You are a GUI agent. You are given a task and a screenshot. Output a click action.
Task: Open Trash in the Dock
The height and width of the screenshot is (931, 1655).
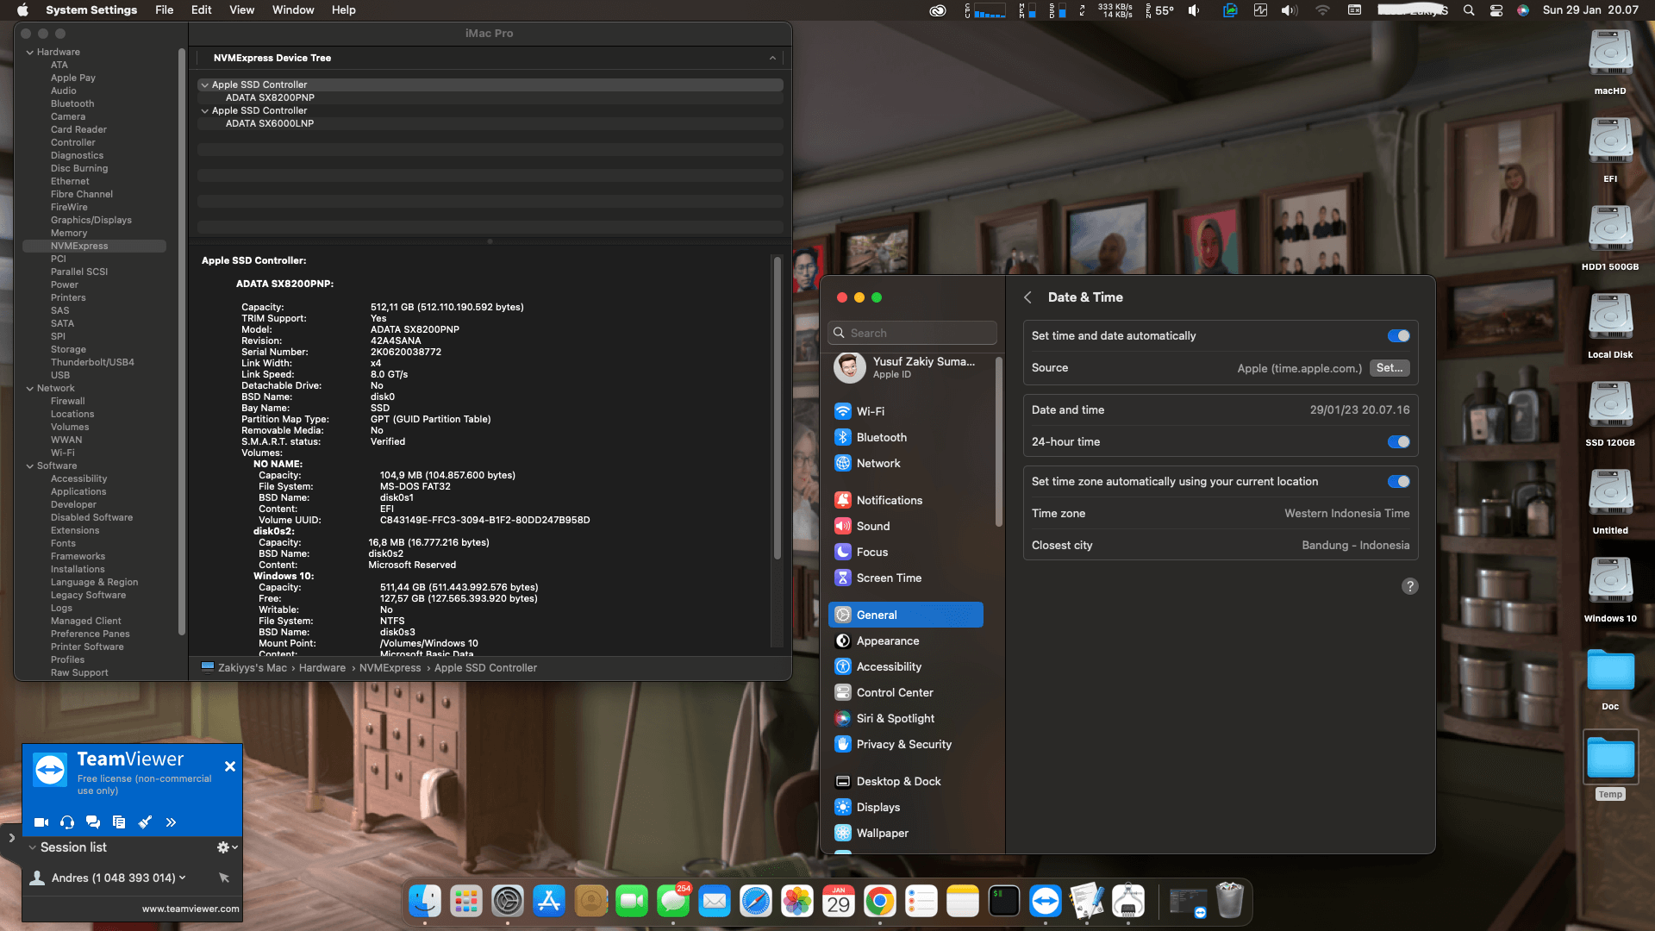(1230, 902)
